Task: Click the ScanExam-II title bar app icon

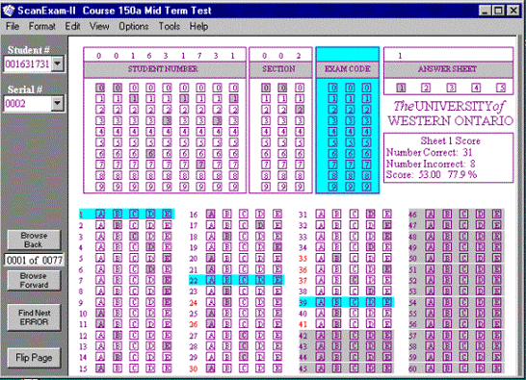Action: click(x=9, y=11)
